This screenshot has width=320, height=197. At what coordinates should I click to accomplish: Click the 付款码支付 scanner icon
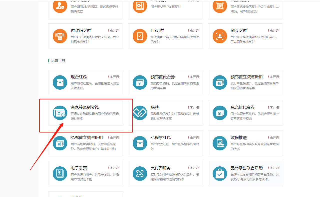tap(60, 36)
